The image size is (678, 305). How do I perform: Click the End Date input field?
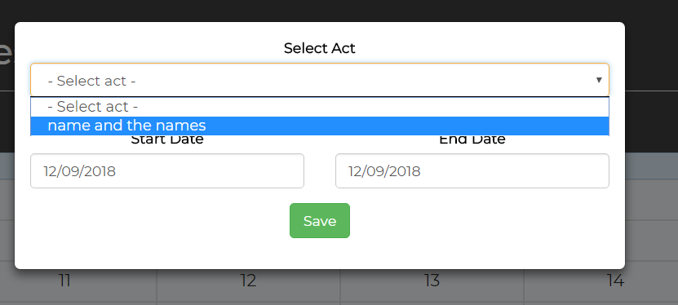(x=472, y=171)
